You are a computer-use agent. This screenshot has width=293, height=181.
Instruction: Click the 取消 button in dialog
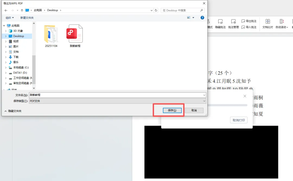[x=194, y=110]
